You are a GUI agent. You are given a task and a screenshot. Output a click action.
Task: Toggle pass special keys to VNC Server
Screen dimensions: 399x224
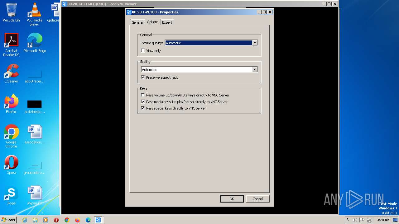(x=143, y=108)
